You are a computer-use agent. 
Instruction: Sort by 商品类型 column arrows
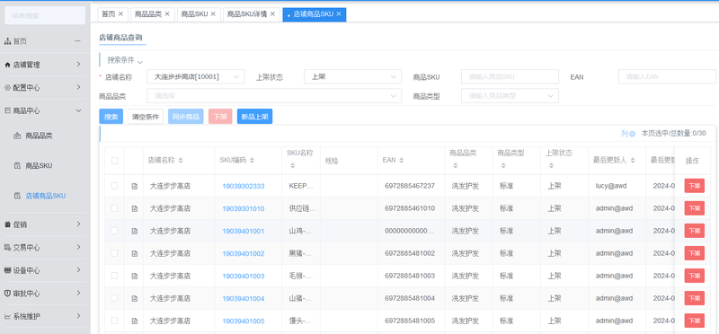503,165
